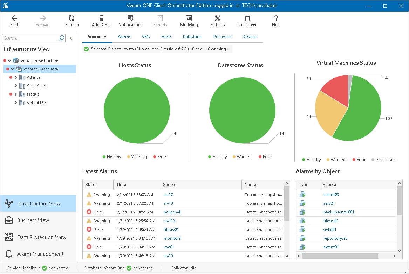The height and width of the screenshot is (274, 409).
Task: Open vac01 source link
Action: pos(169,247)
